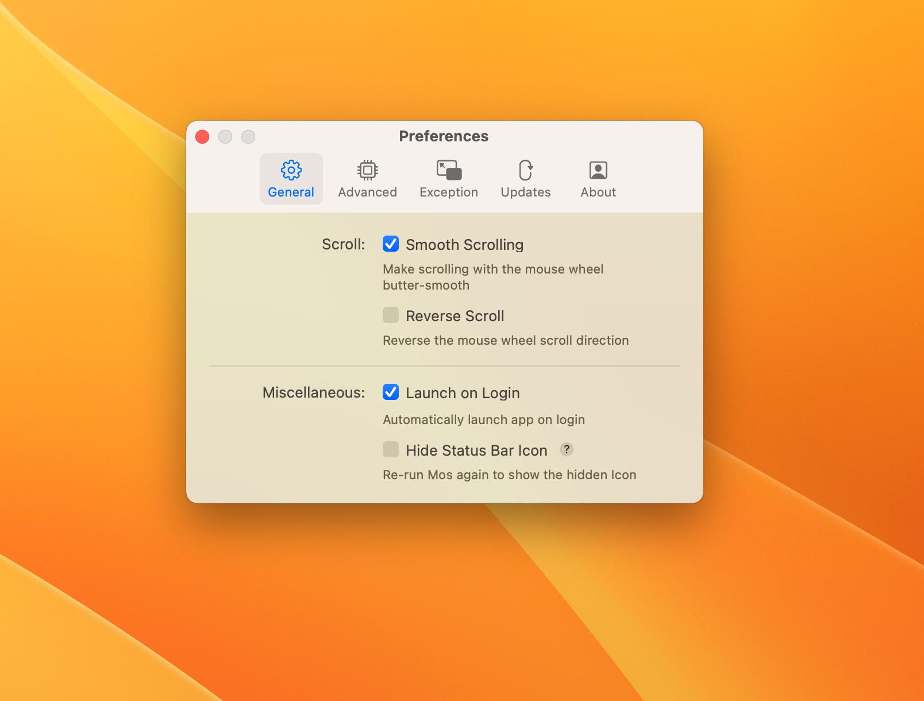Click 'Reverse the mouse wheel scroll direction' text
The image size is (924, 701).
click(x=506, y=340)
